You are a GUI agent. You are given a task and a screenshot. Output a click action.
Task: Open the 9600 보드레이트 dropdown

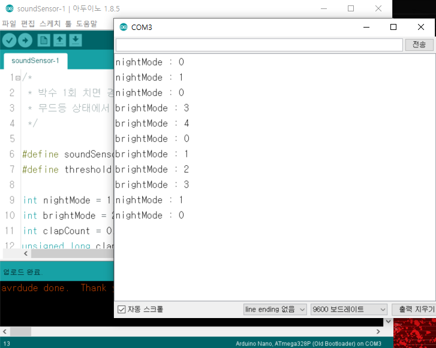pos(348,310)
